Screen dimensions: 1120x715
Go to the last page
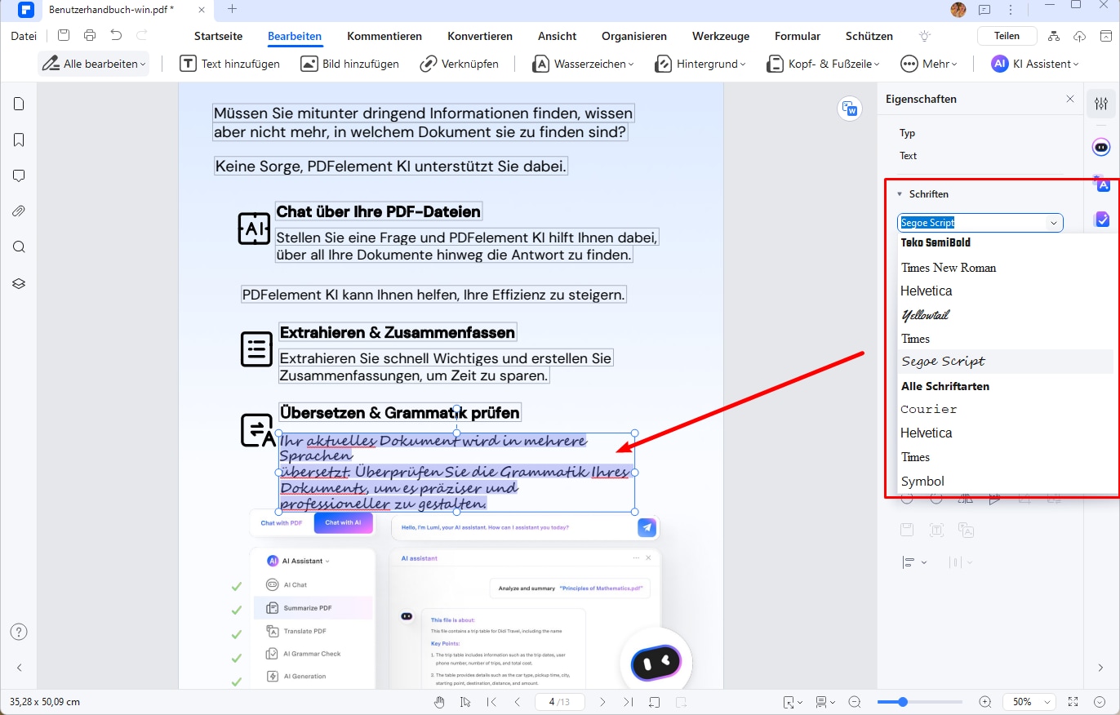[628, 702]
